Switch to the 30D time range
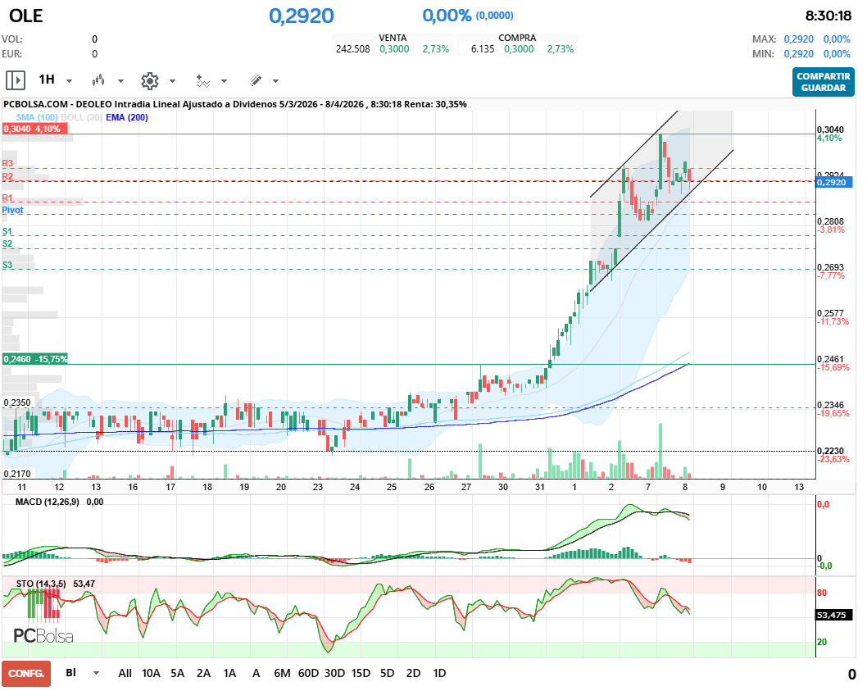 pyautogui.click(x=334, y=673)
